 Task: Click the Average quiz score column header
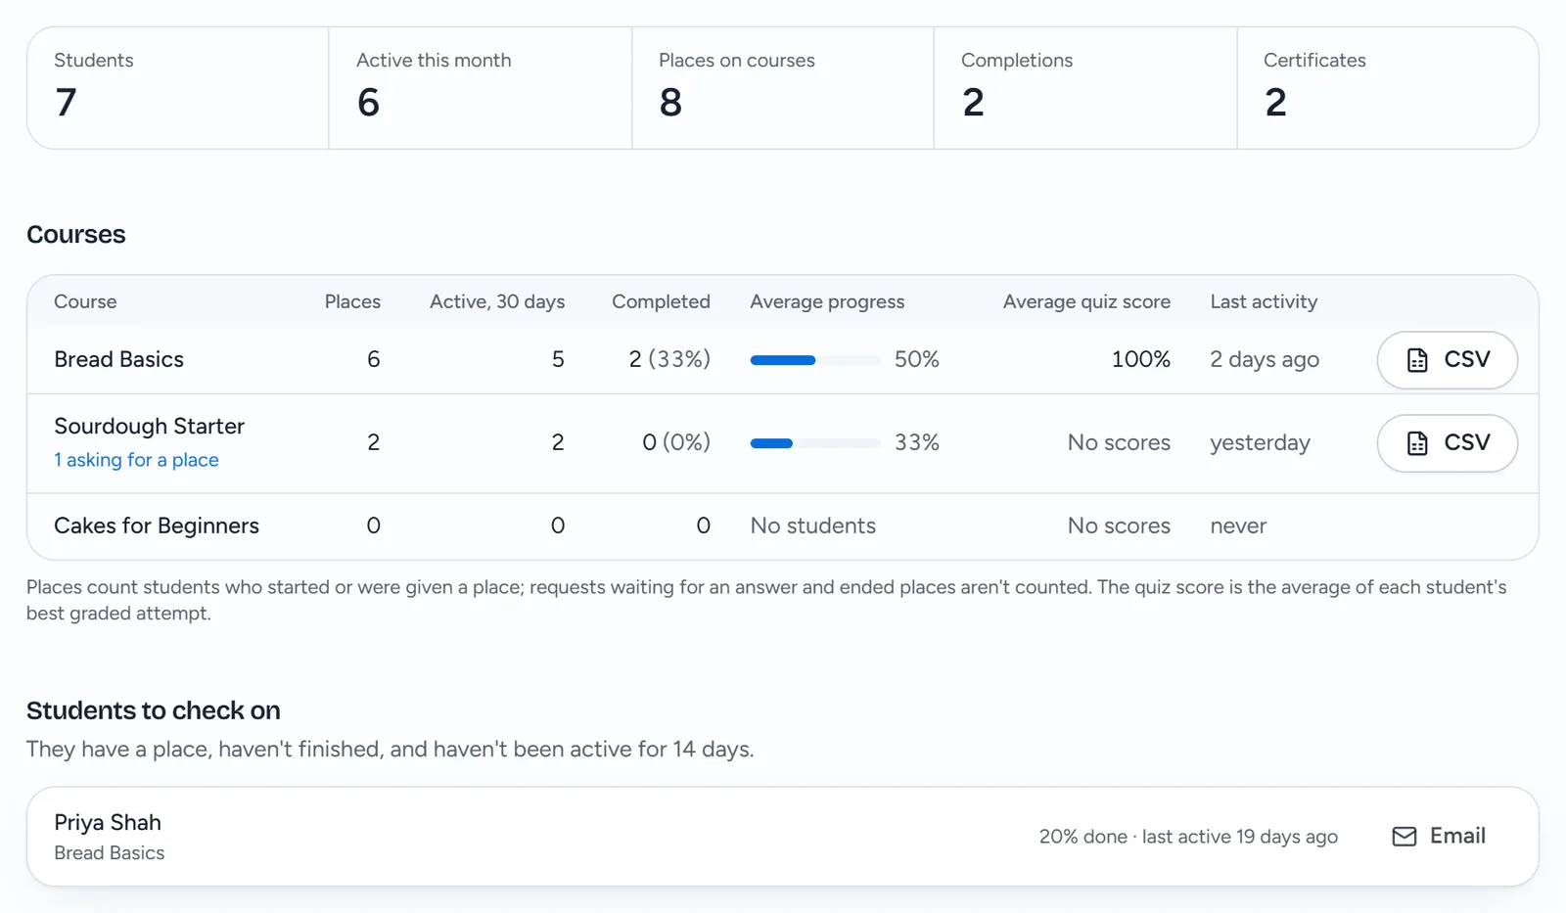(x=1086, y=301)
